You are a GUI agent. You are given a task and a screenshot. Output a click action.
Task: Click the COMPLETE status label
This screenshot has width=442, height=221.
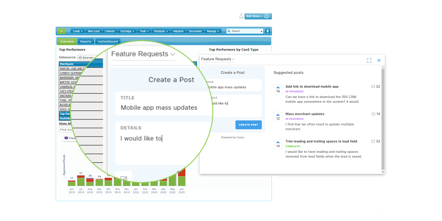tap(293, 146)
